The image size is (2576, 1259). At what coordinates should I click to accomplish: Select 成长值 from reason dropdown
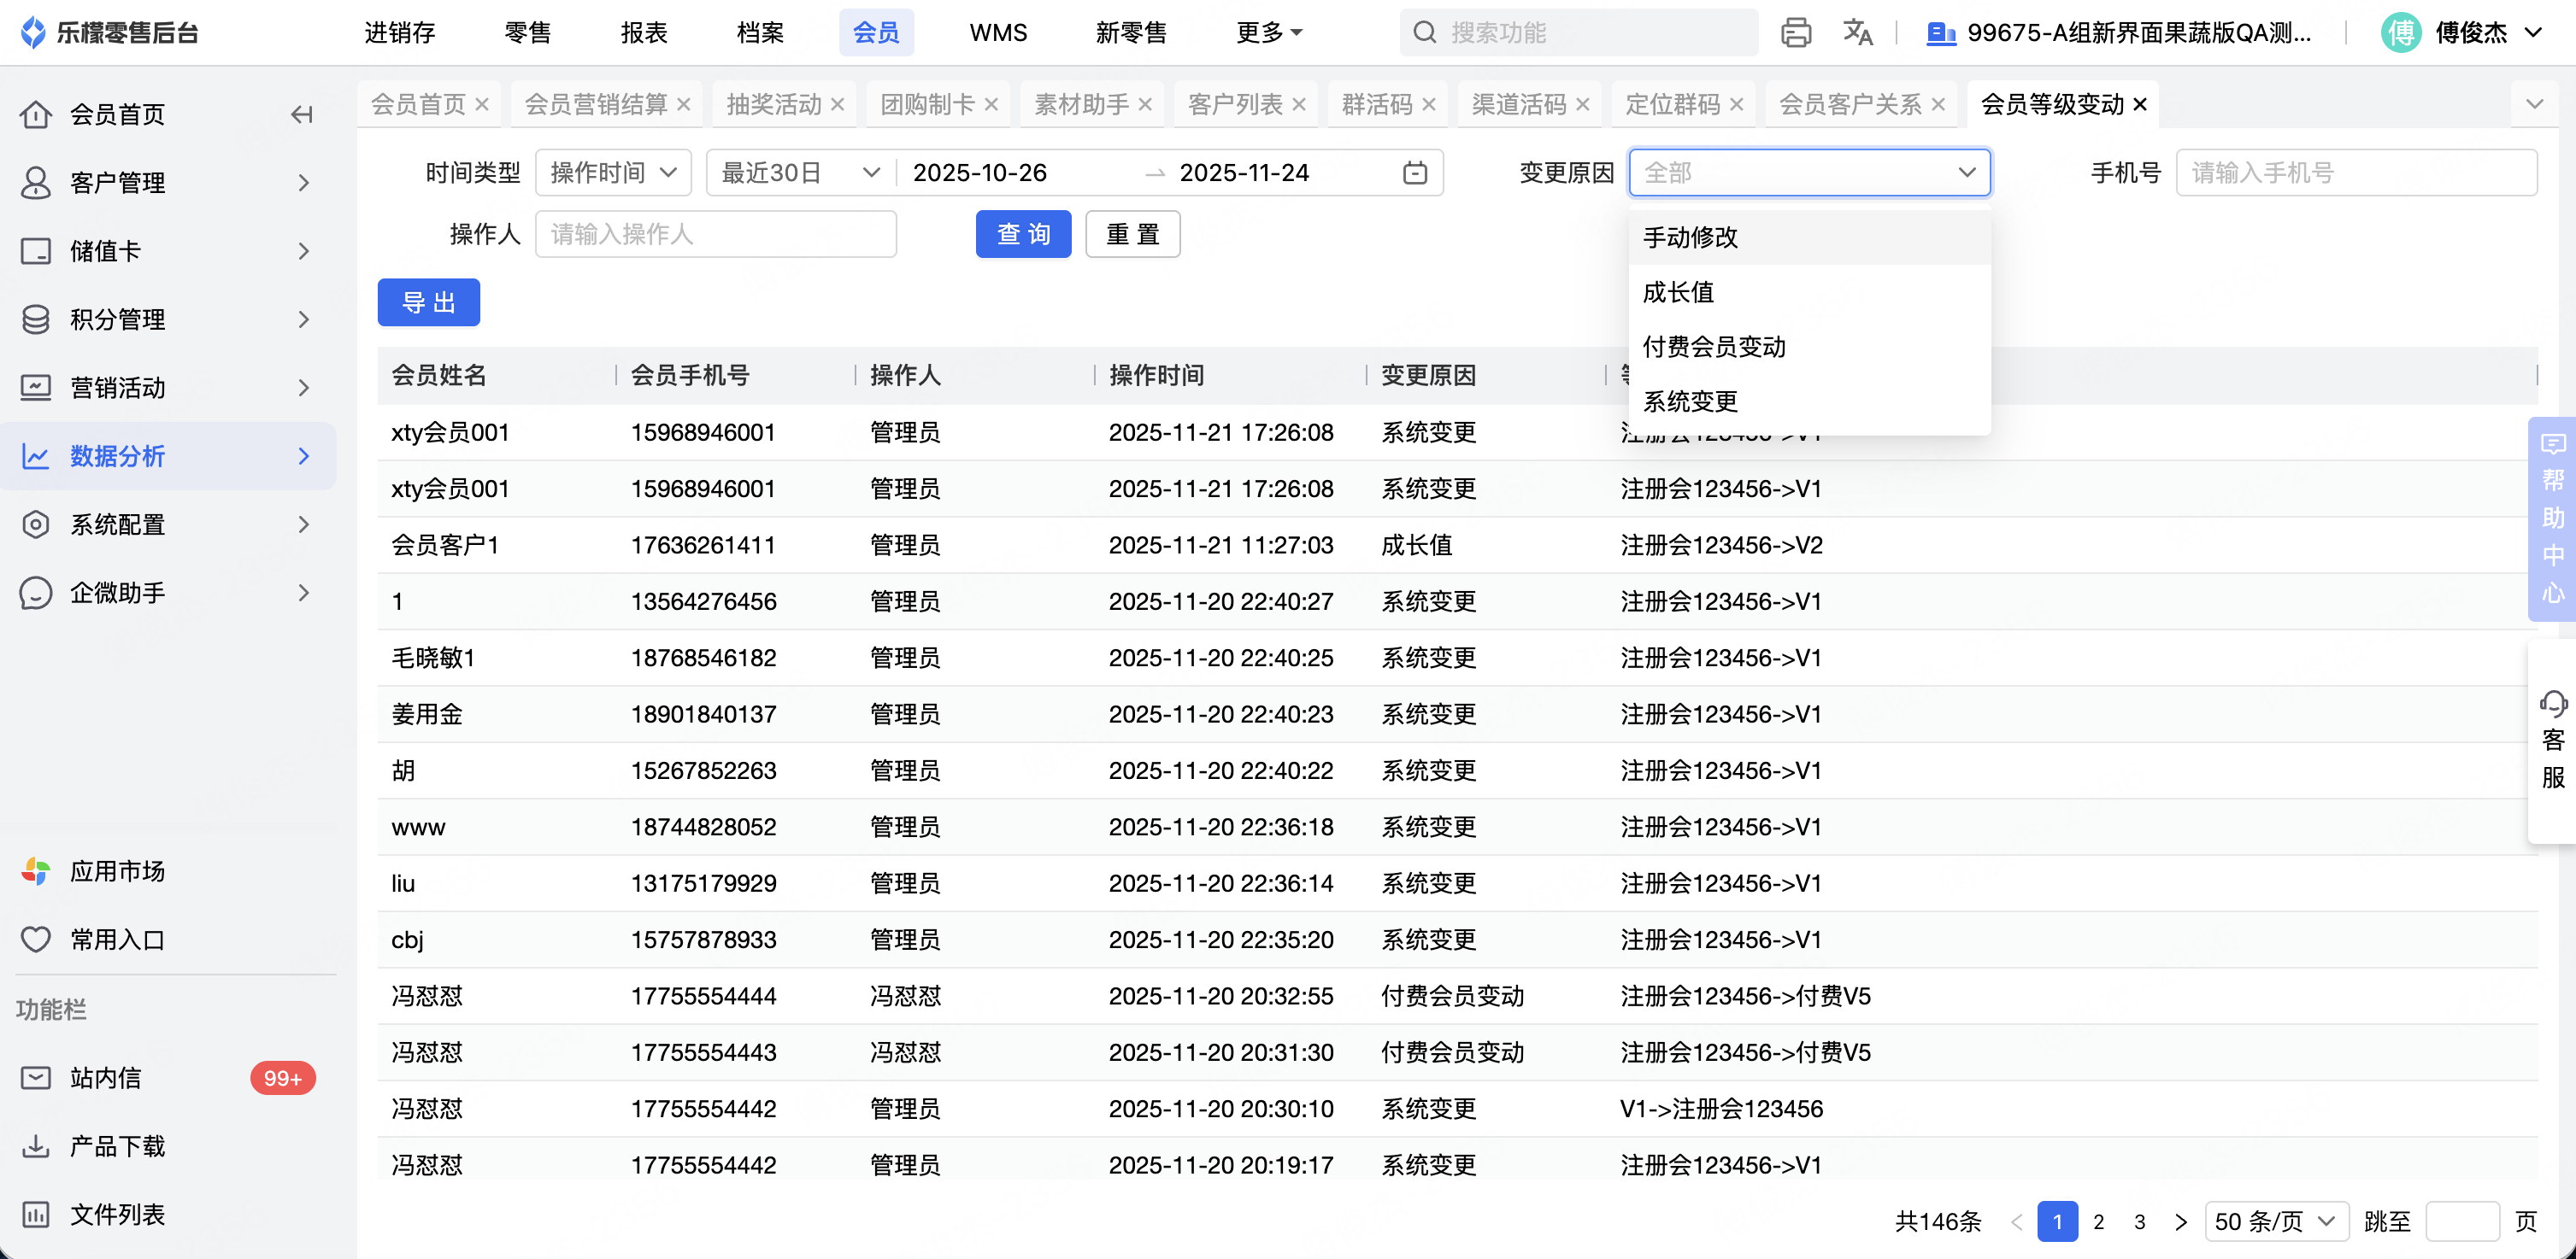click(x=1679, y=292)
